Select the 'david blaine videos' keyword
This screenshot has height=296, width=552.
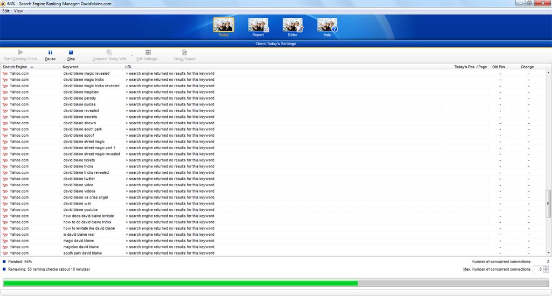(x=79, y=191)
